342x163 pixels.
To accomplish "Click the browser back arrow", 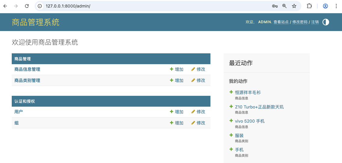I will (5, 6).
